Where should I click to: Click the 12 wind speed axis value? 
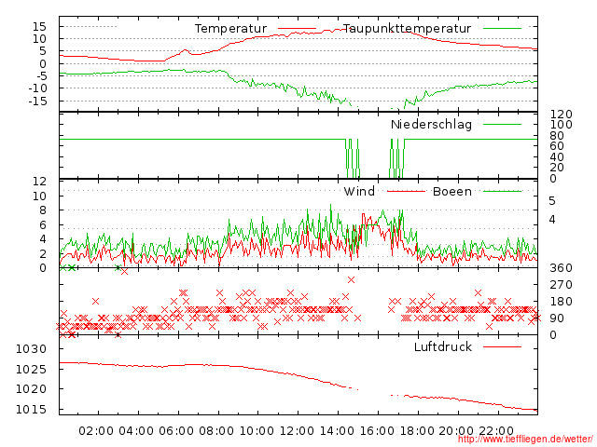(39, 182)
